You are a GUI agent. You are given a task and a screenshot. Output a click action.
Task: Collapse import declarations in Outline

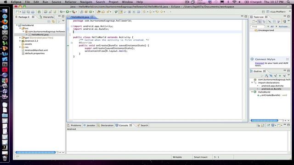[x=252, y=82]
